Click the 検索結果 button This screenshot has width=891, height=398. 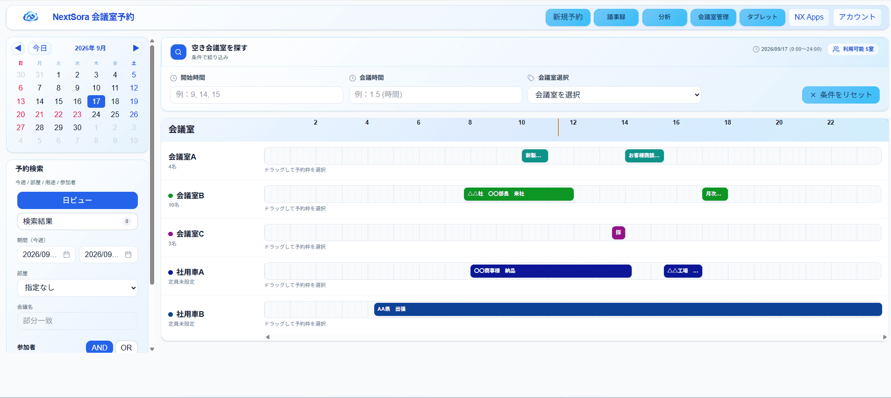coord(78,221)
